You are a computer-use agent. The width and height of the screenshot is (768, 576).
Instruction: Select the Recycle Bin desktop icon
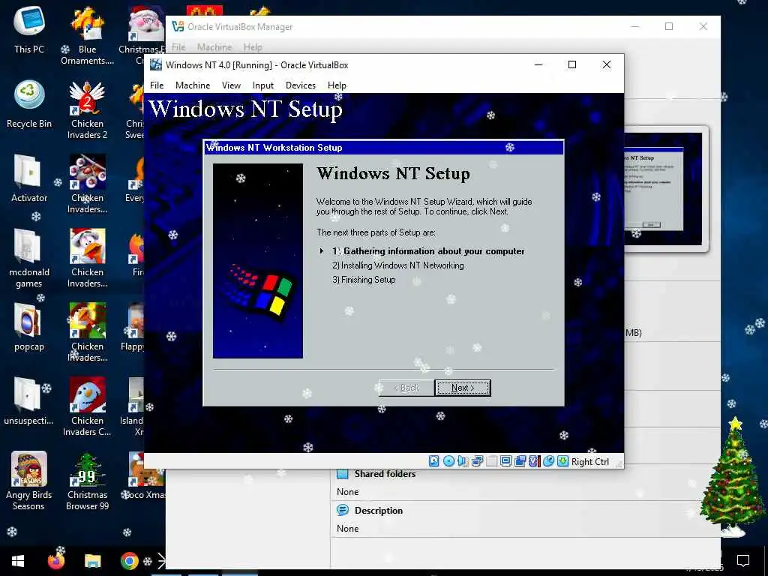(x=29, y=103)
